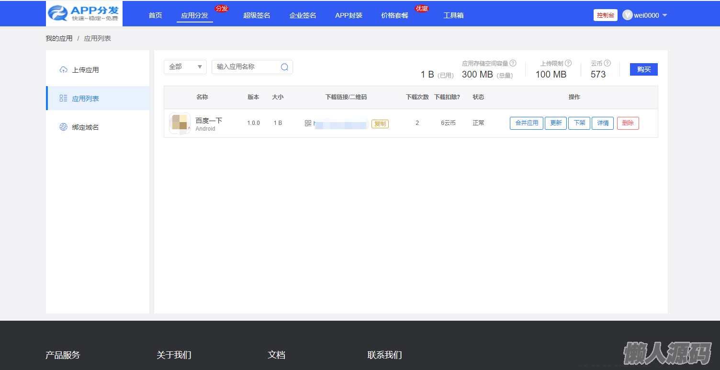Click the 复制 link copy button

[380, 123]
